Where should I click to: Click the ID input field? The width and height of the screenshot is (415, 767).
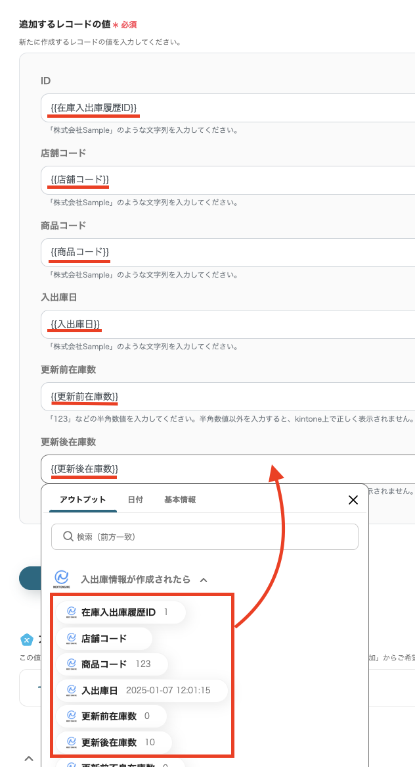pos(228,108)
